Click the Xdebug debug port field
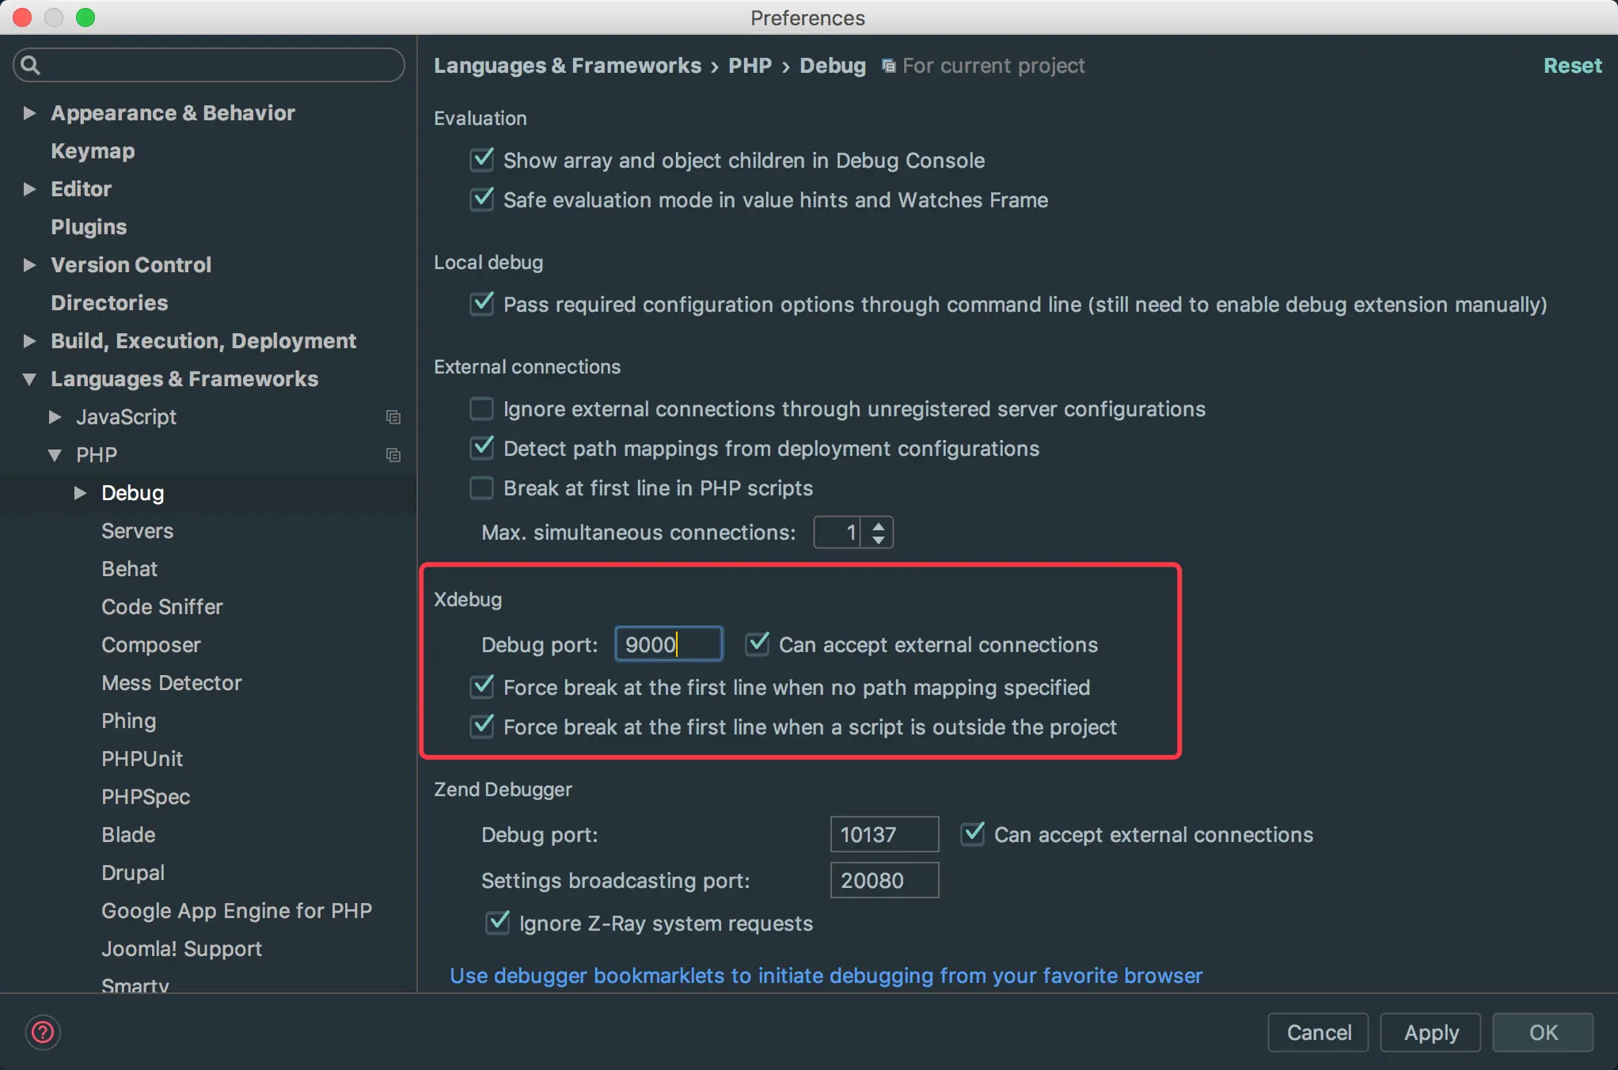 668,644
